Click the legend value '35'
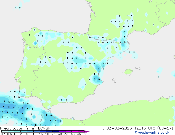This screenshot has height=135, width=175. pos(66,134)
